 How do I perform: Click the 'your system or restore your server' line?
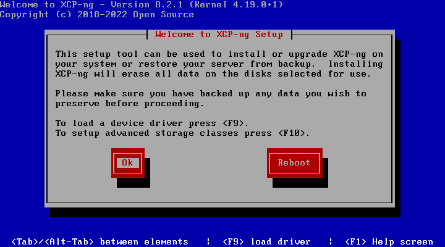coord(219,64)
